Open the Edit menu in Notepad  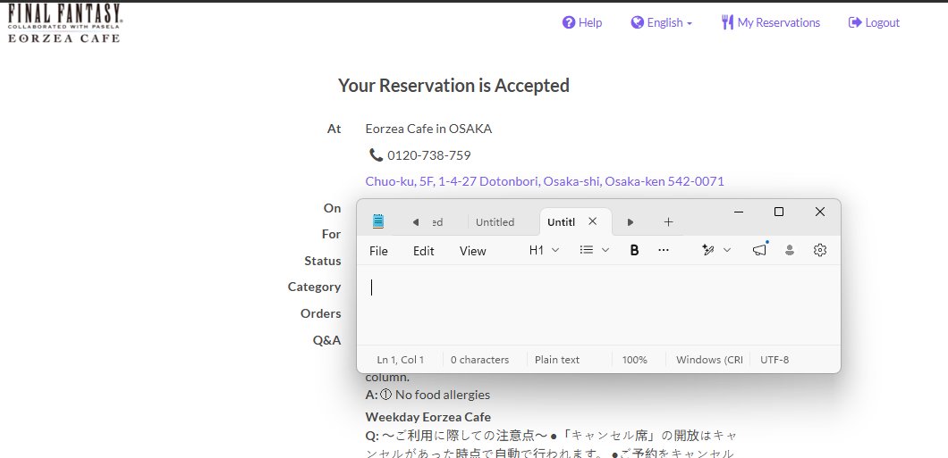[423, 251]
